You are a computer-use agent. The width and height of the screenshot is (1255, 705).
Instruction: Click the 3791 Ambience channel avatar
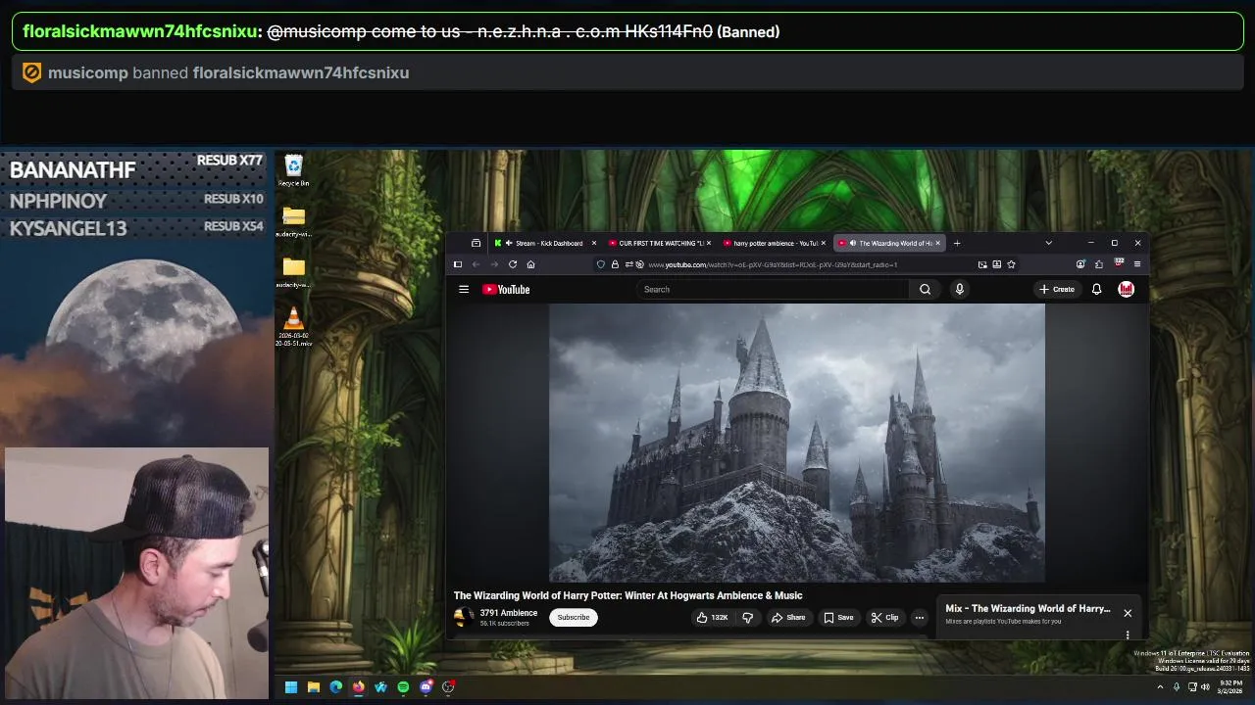pyautogui.click(x=464, y=617)
